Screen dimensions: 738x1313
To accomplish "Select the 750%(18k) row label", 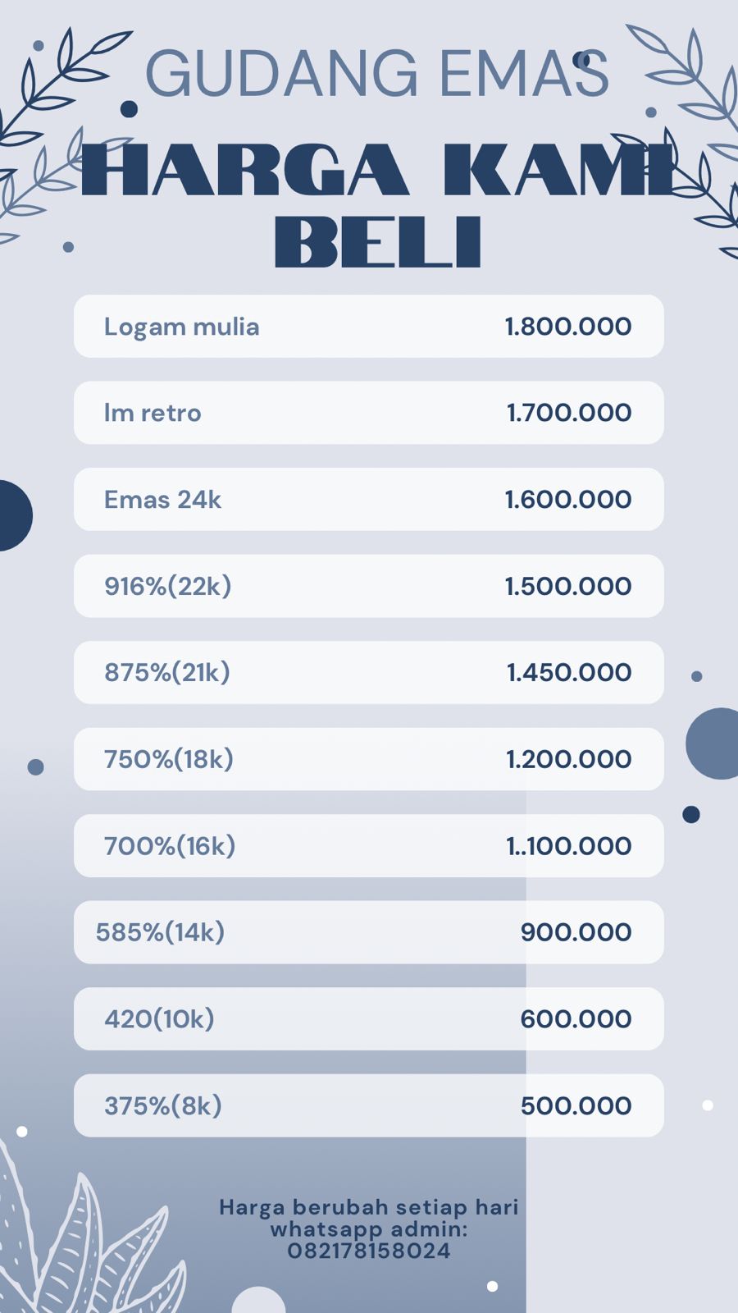I will click(x=168, y=759).
